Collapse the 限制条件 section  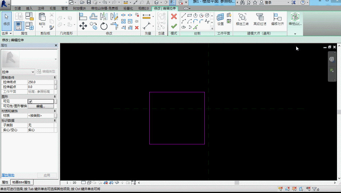point(55,77)
